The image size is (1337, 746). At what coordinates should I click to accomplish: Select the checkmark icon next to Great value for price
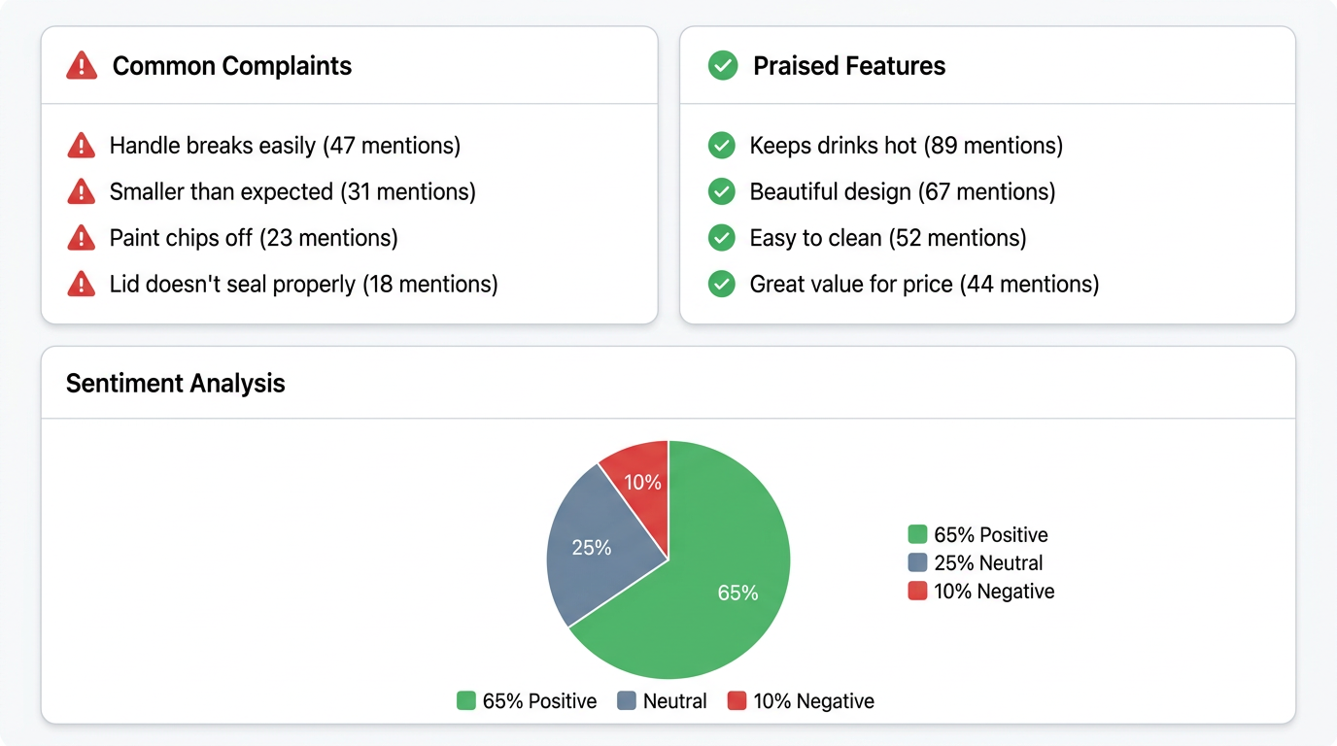(722, 284)
